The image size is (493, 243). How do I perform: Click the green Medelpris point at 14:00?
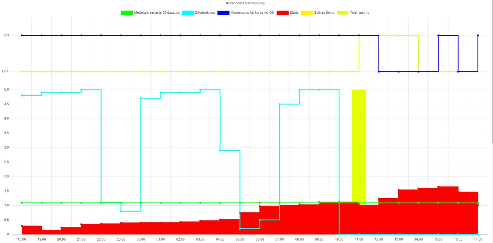point(419,203)
